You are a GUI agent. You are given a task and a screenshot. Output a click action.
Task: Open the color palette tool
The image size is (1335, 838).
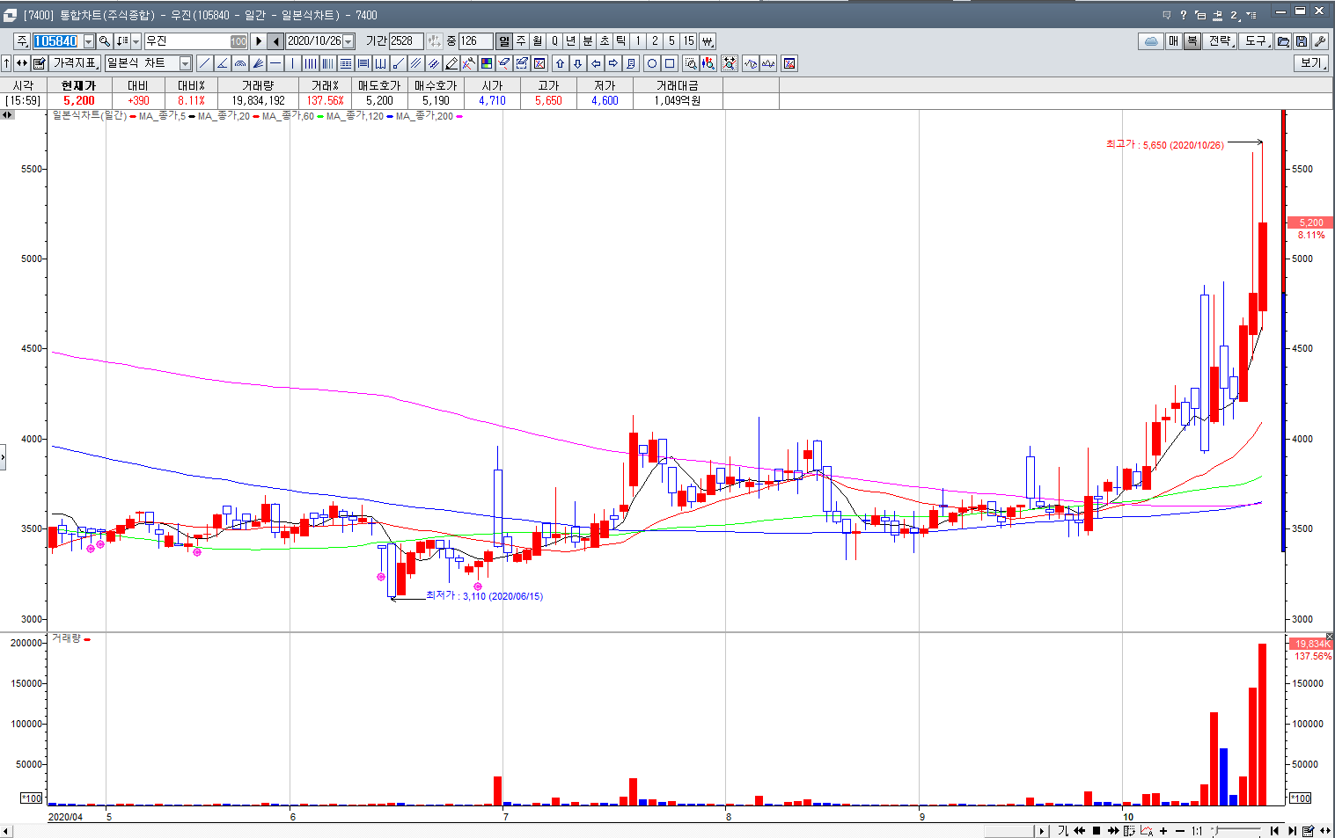[x=486, y=63]
